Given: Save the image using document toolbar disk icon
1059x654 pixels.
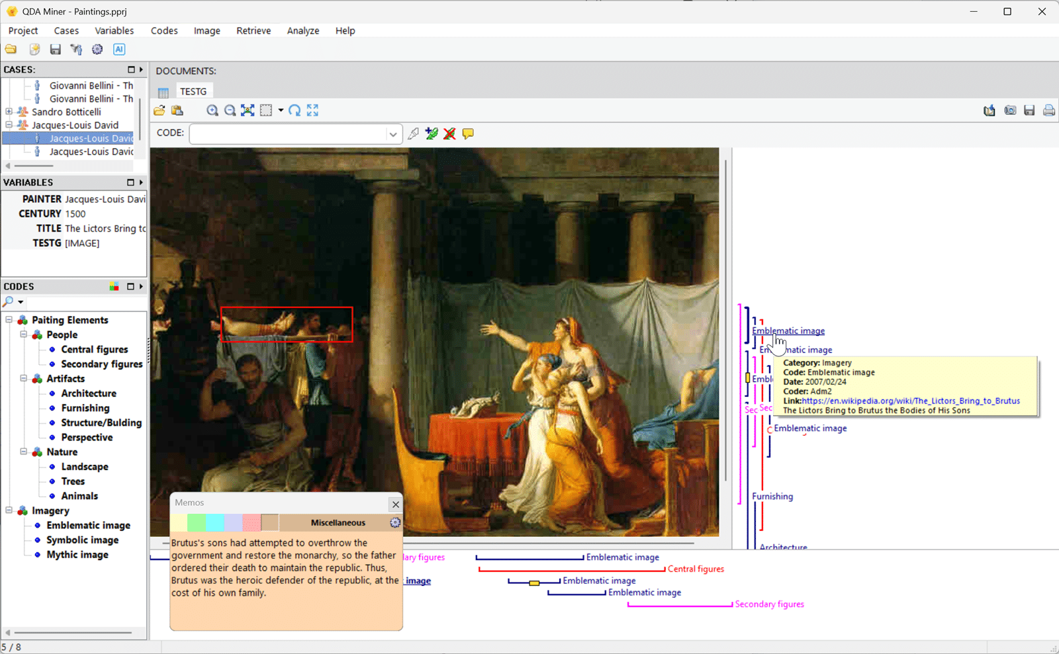Looking at the screenshot, I should [1029, 110].
